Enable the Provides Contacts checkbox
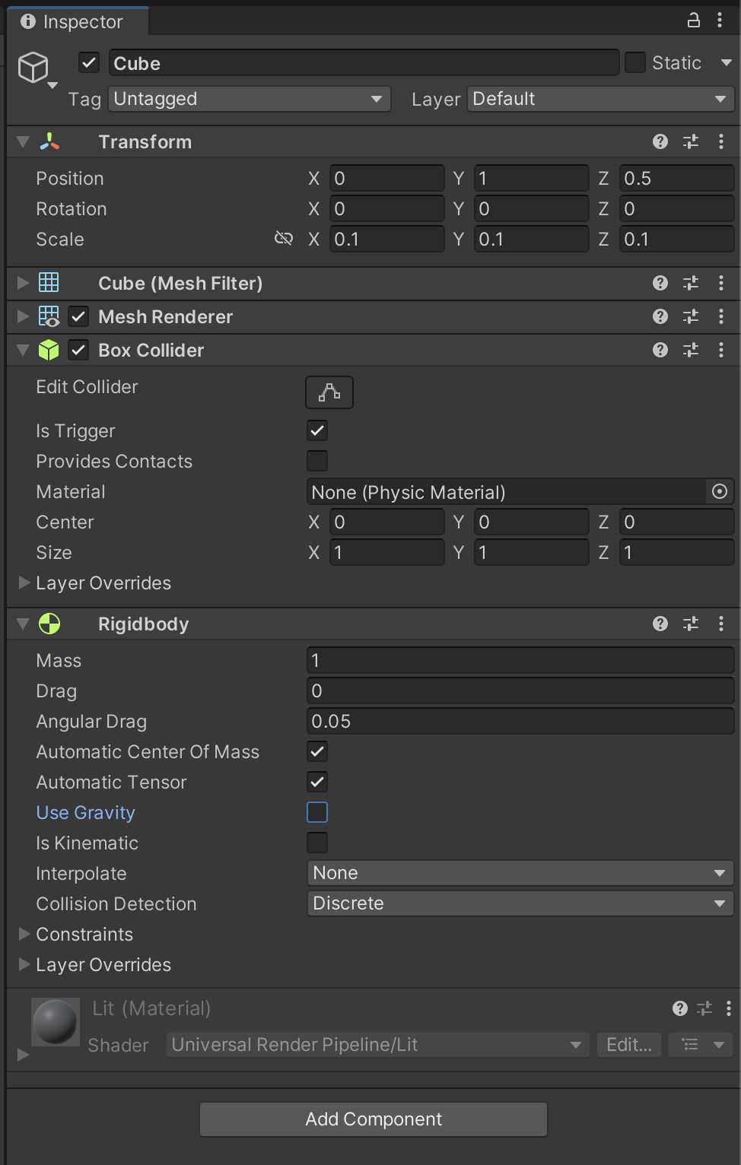Viewport: 741px width, 1165px height. (317, 461)
